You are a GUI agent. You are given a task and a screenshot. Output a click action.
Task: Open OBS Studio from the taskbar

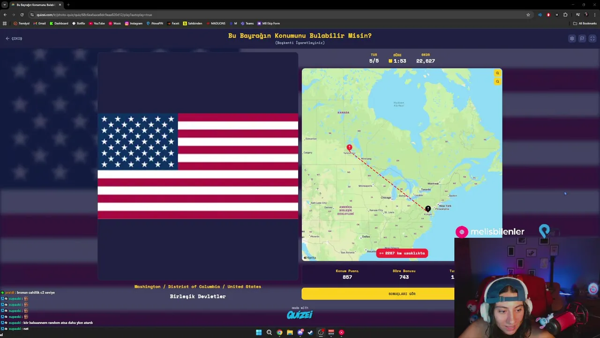coord(321,332)
